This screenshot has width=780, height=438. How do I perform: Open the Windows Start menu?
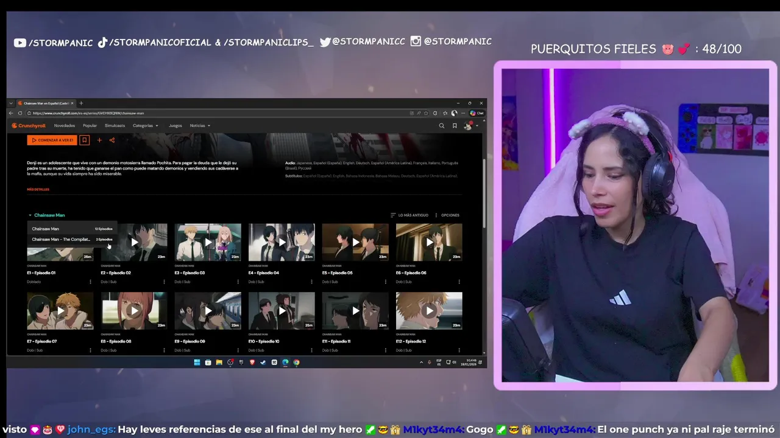(197, 363)
